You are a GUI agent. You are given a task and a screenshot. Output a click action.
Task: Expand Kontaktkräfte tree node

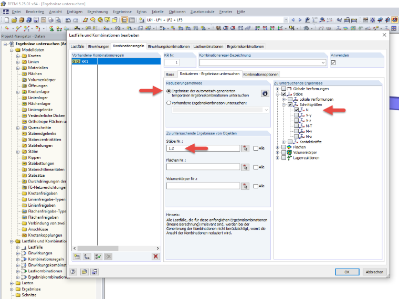[283, 142]
